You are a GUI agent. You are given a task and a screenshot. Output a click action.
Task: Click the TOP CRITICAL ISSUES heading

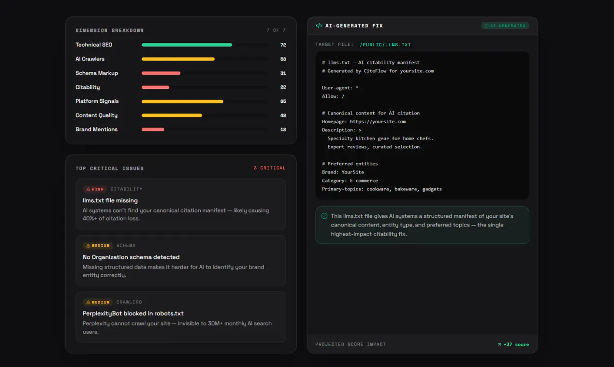pyautogui.click(x=110, y=169)
